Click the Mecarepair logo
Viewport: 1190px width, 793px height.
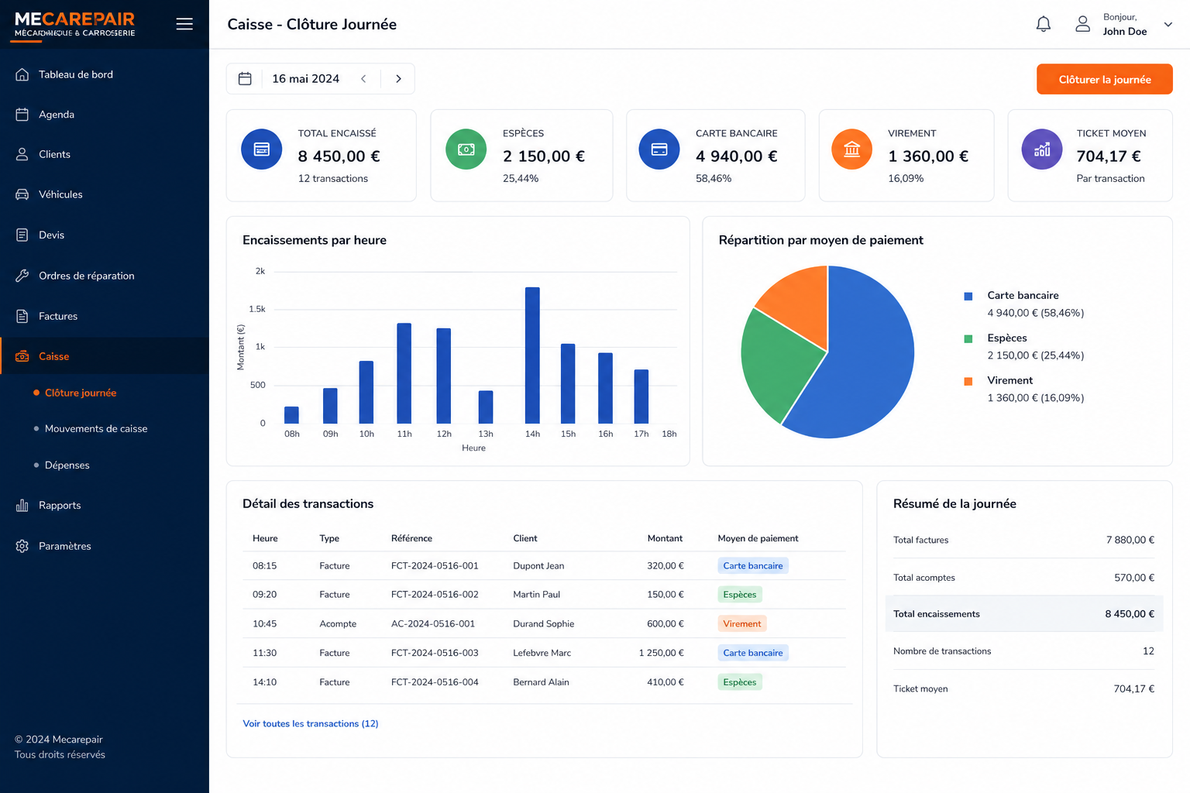75,25
